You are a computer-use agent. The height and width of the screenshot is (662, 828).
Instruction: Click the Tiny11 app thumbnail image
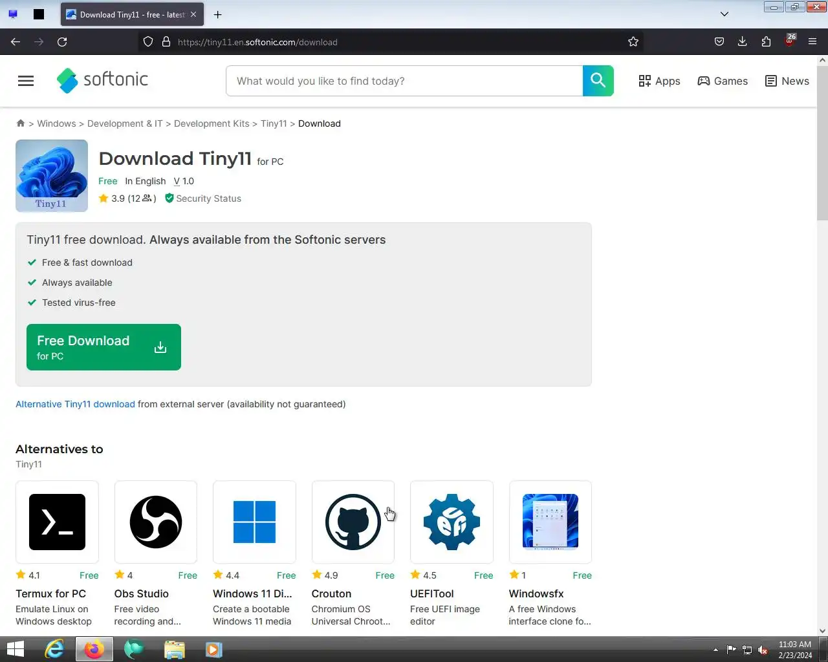pyautogui.click(x=52, y=176)
